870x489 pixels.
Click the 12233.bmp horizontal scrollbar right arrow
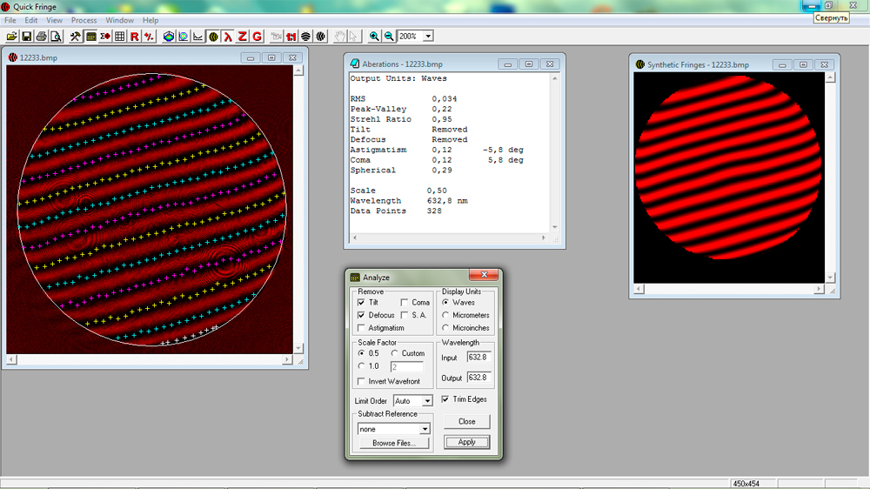coord(287,359)
